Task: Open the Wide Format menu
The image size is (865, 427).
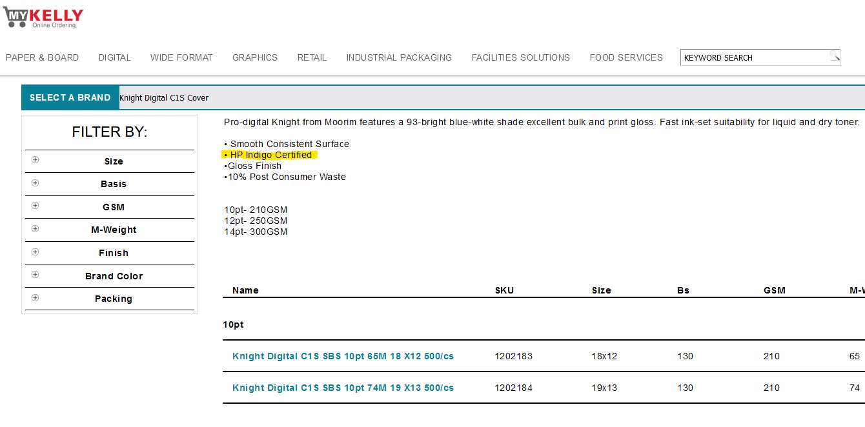Action: coord(181,57)
